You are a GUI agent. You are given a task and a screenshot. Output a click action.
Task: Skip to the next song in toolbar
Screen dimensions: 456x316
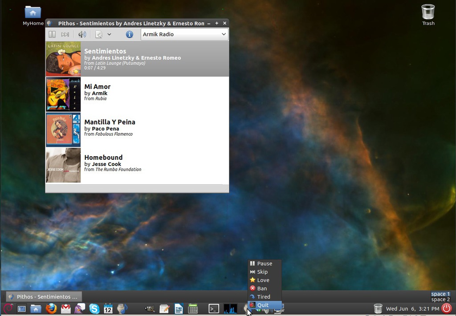pos(65,34)
